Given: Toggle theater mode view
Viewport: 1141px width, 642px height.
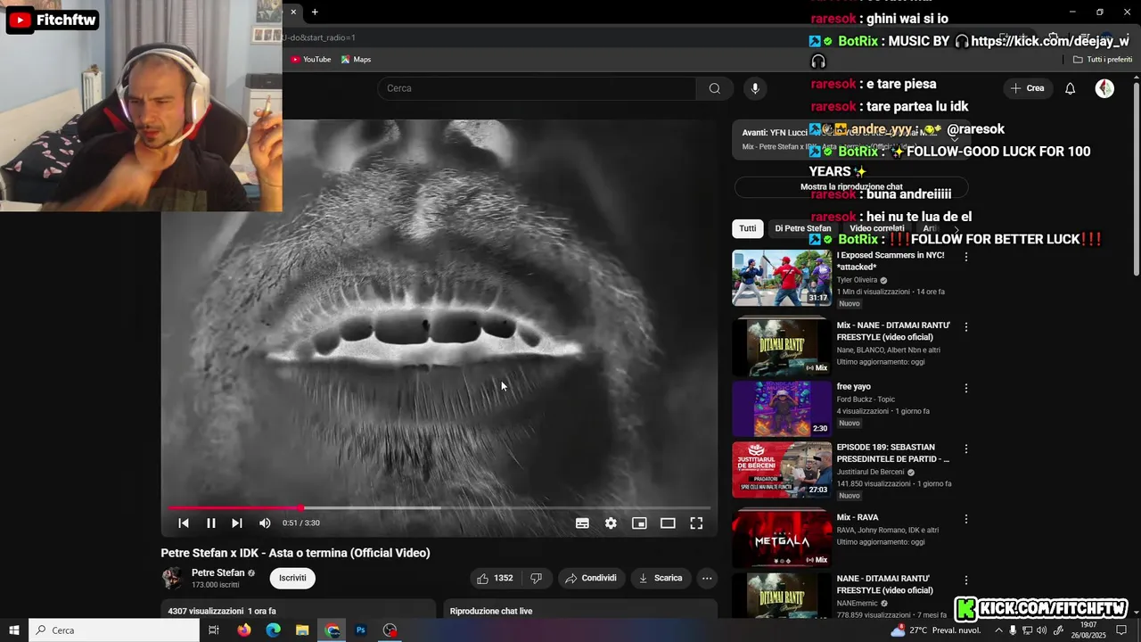Looking at the screenshot, I should (668, 523).
